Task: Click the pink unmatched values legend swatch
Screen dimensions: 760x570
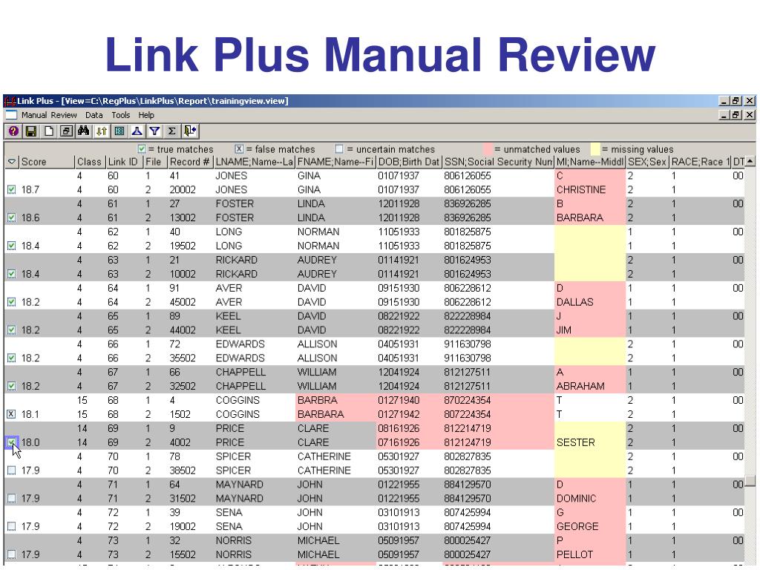Action: tap(488, 149)
